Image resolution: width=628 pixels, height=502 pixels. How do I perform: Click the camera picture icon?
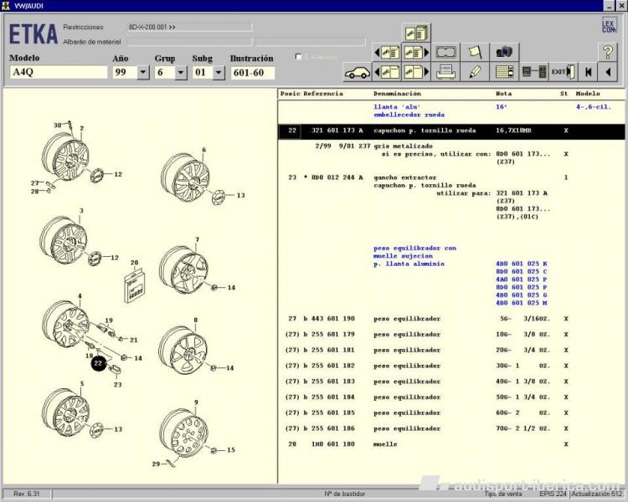(504, 52)
